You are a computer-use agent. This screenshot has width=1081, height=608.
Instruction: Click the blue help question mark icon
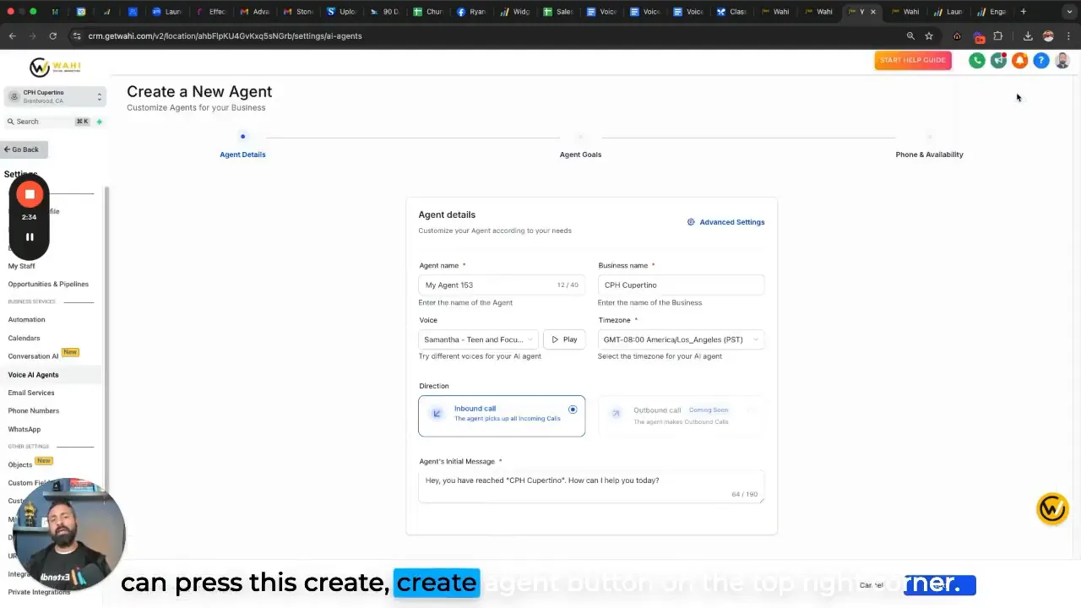(x=1041, y=60)
